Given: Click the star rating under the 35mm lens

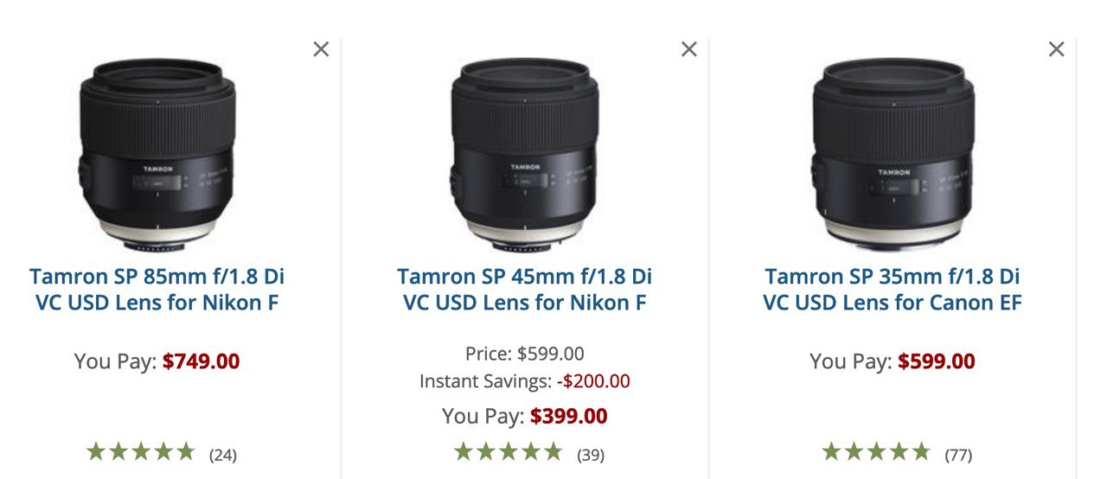Looking at the screenshot, I should click(x=876, y=451).
